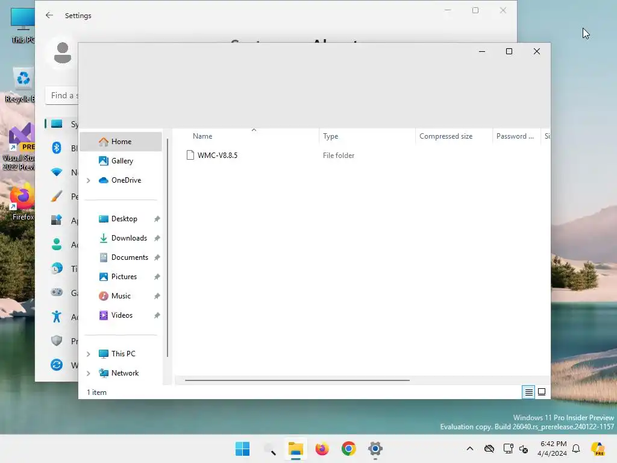Open the notifications bell
This screenshot has height=463, width=617.
tap(576, 449)
